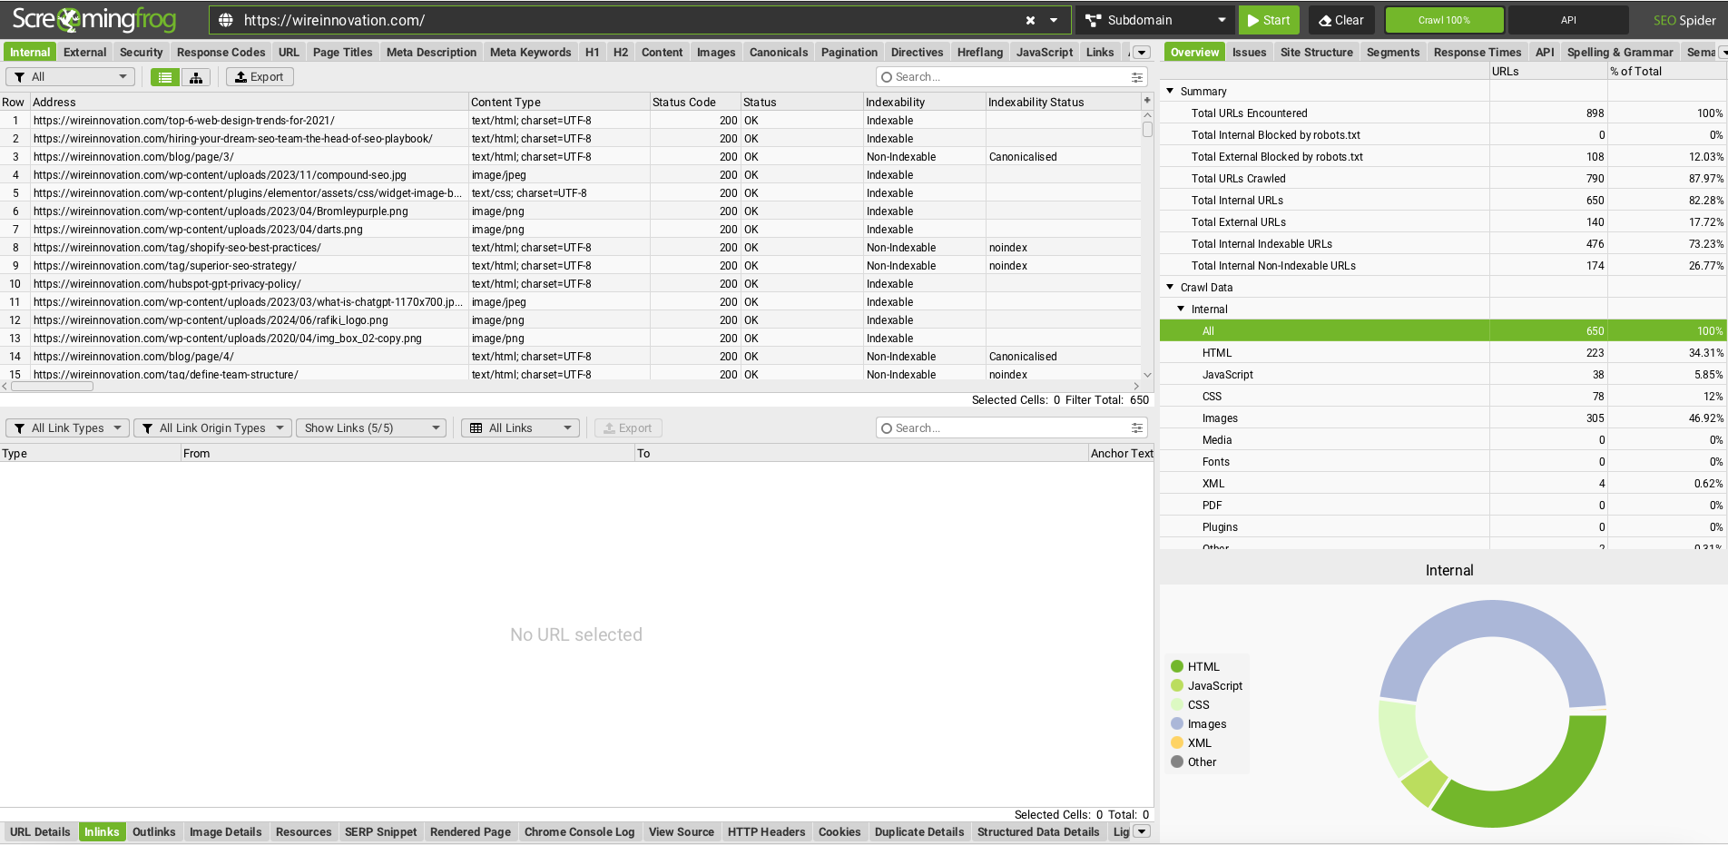Image resolution: width=1728 pixels, height=845 pixels.
Task: Click the globe icon in URL bar
Action: pyautogui.click(x=225, y=20)
